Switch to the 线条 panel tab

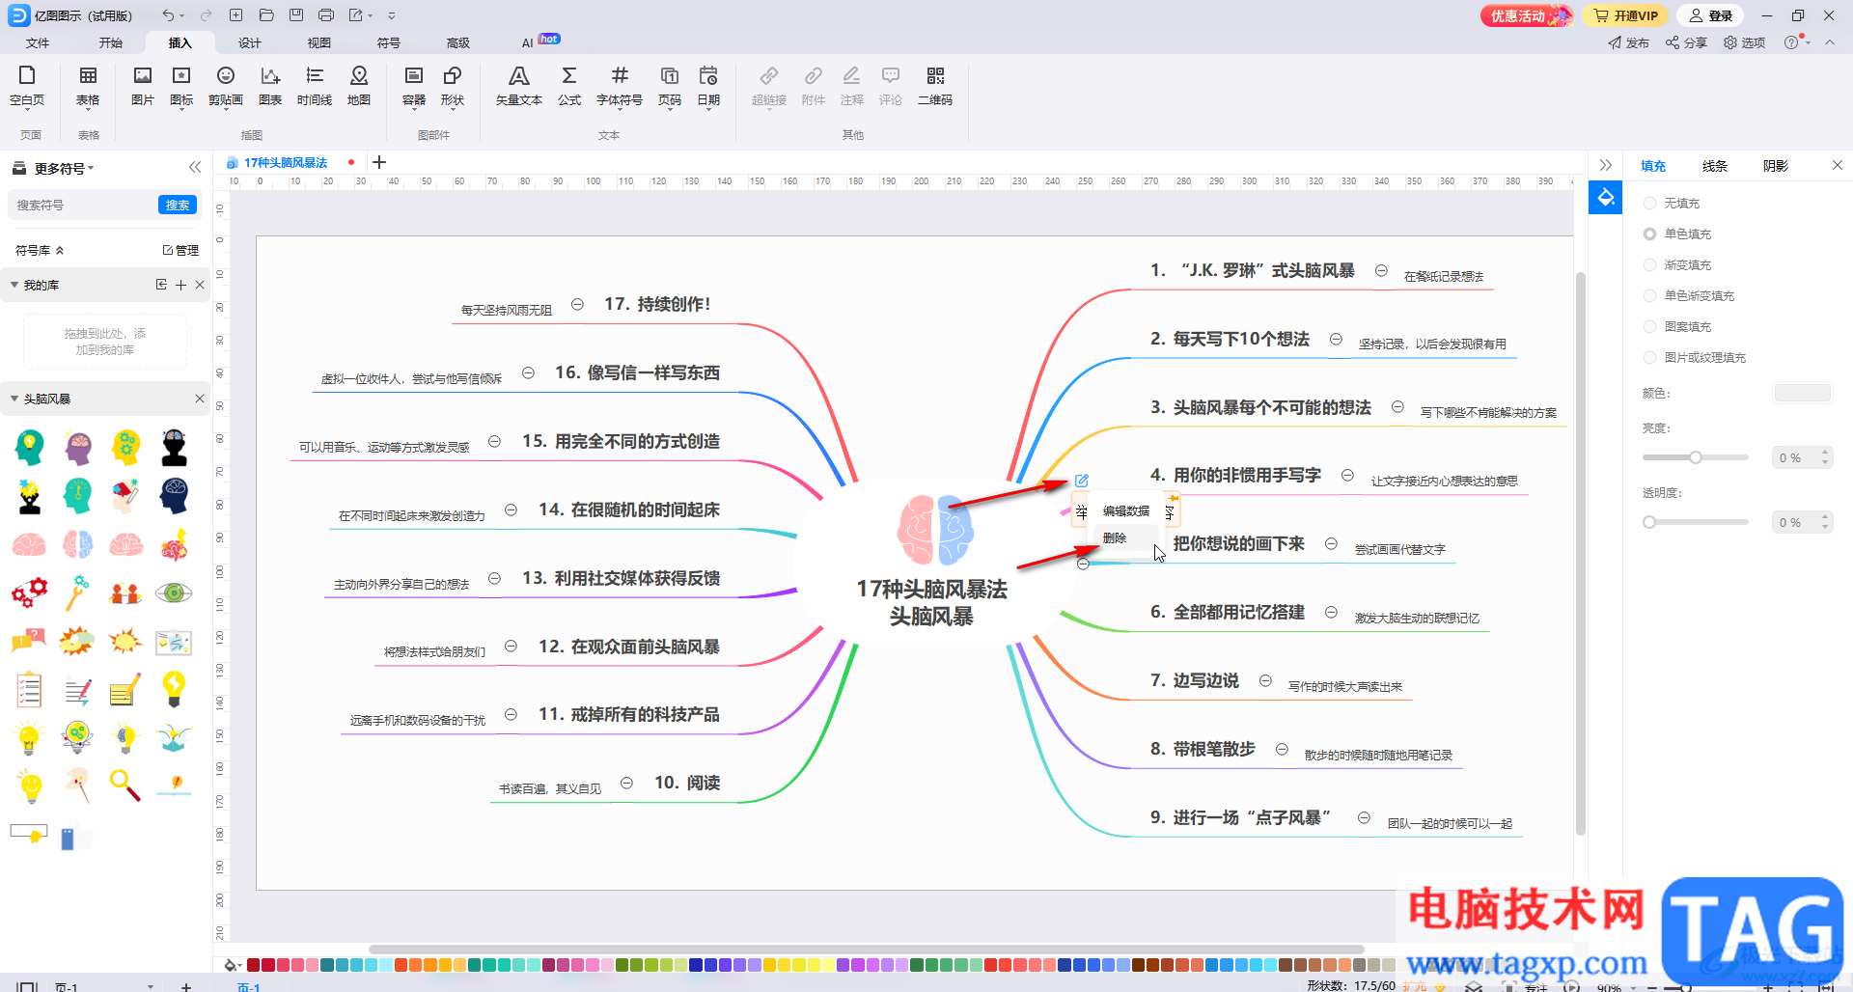pos(1714,165)
